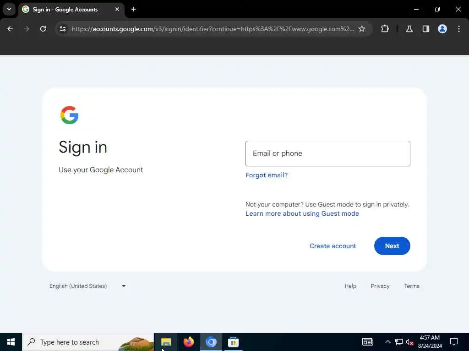Open Microsoft Store from taskbar
The height and width of the screenshot is (351, 469).
point(233,342)
